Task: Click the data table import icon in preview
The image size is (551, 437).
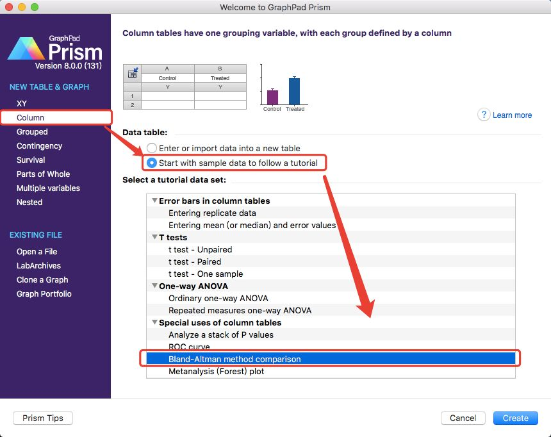Action: 133,73
